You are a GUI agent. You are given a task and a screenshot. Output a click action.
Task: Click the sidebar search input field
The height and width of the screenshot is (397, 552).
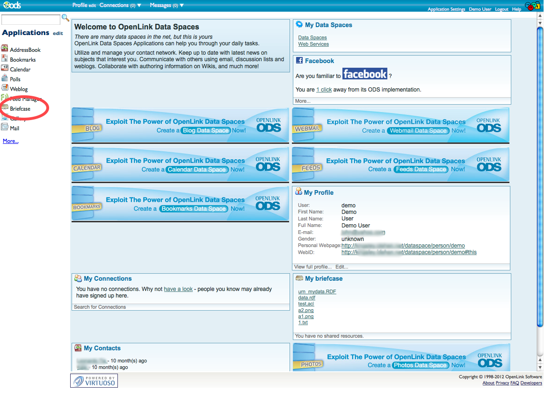point(31,20)
